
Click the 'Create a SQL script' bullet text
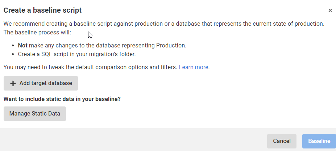77,54
